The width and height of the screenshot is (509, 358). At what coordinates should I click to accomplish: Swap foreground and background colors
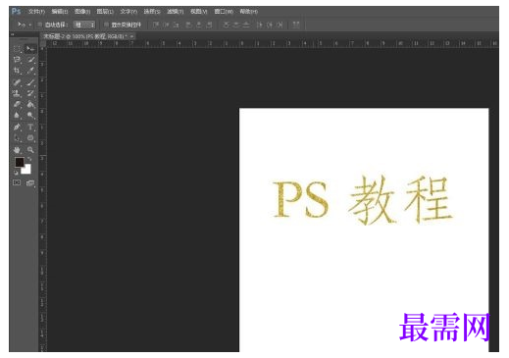pyautogui.click(x=29, y=159)
